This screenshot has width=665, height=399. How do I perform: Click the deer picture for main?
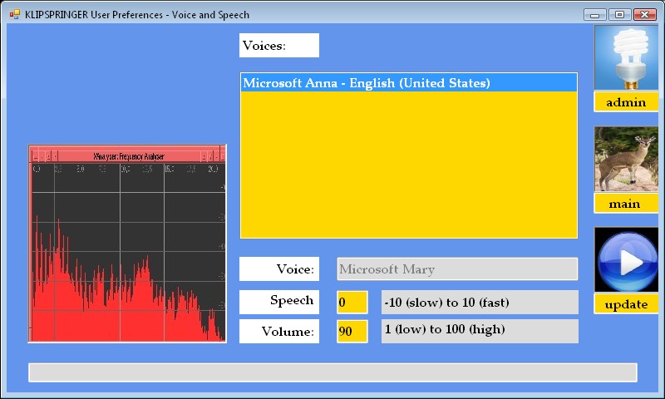point(626,159)
